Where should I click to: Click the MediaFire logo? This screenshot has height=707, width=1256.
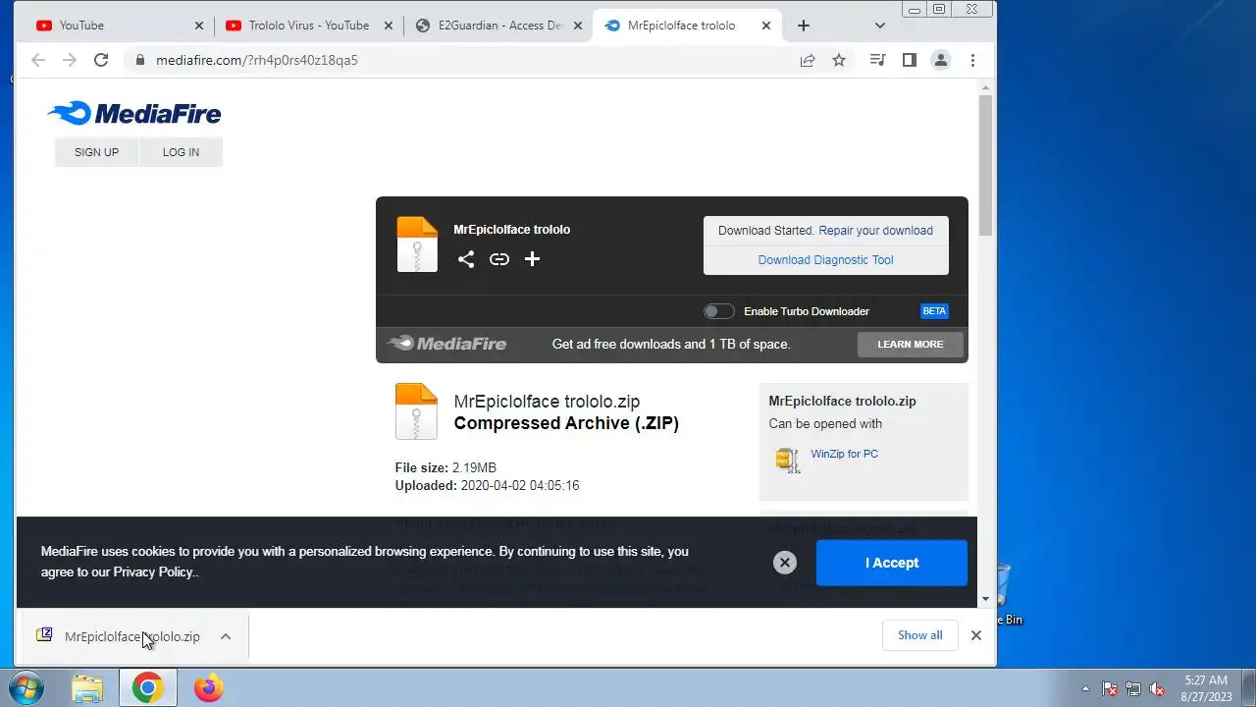tap(134, 114)
